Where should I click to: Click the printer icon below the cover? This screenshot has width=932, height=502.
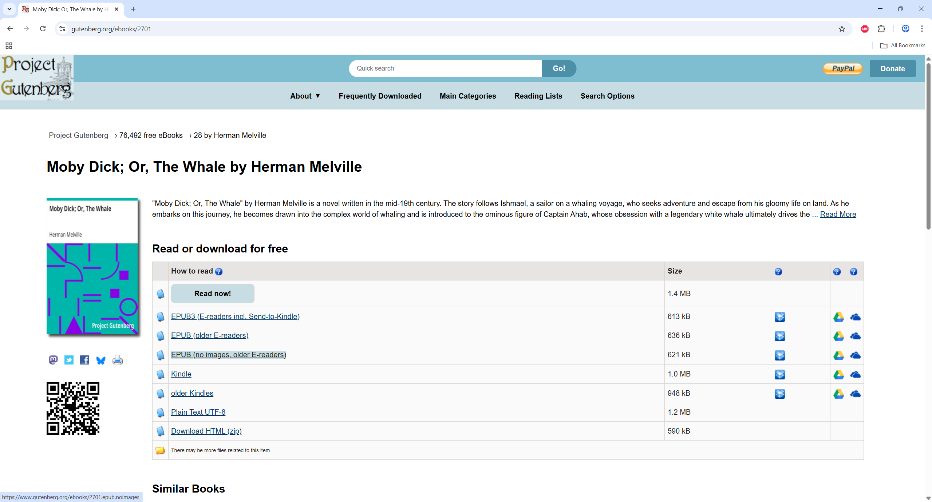117,360
